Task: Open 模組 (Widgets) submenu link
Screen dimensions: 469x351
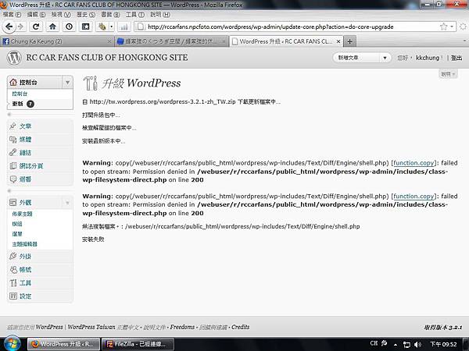Action: [17, 224]
